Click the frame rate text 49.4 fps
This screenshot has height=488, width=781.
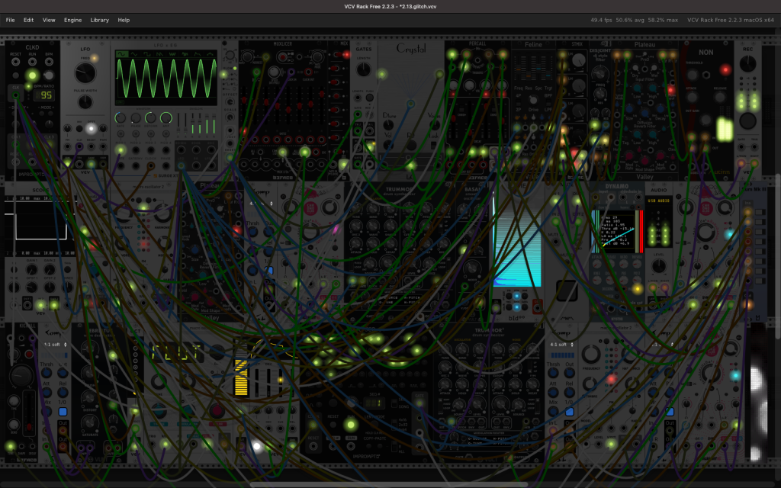601,20
